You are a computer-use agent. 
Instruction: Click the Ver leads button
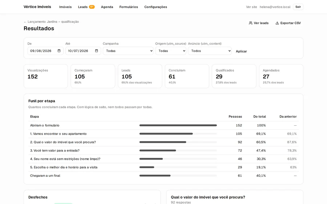click(x=259, y=23)
